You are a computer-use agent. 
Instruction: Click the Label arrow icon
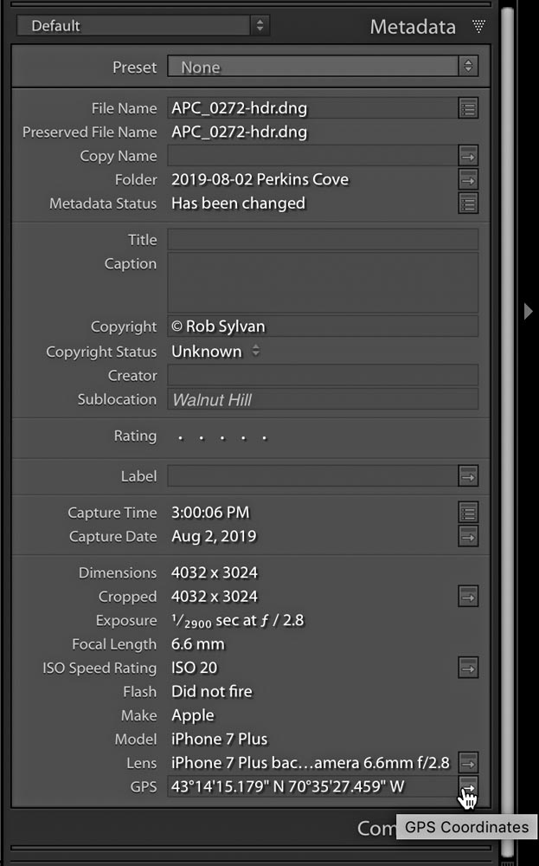pos(468,475)
